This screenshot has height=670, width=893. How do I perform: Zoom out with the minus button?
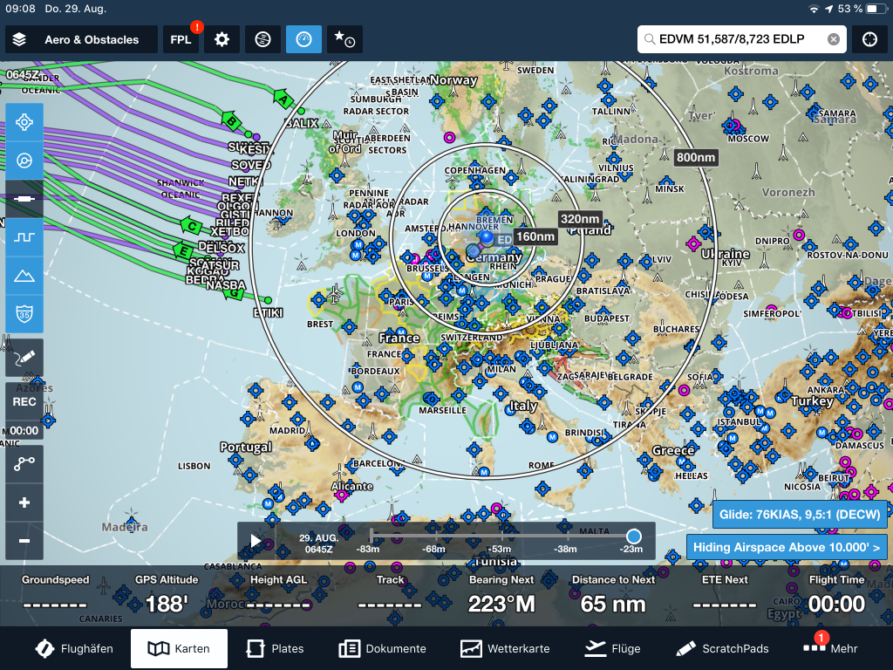24,541
